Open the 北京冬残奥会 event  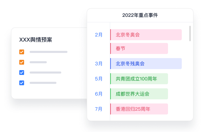tap(146, 64)
